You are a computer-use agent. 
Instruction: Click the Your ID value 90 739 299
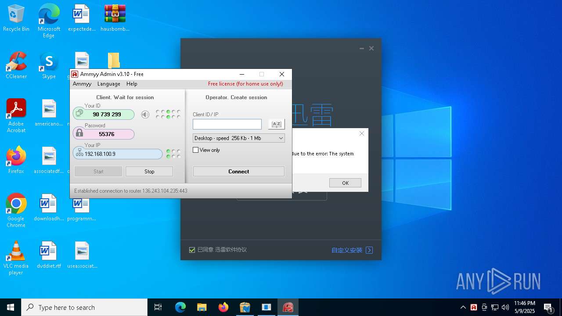click(107, 115)
